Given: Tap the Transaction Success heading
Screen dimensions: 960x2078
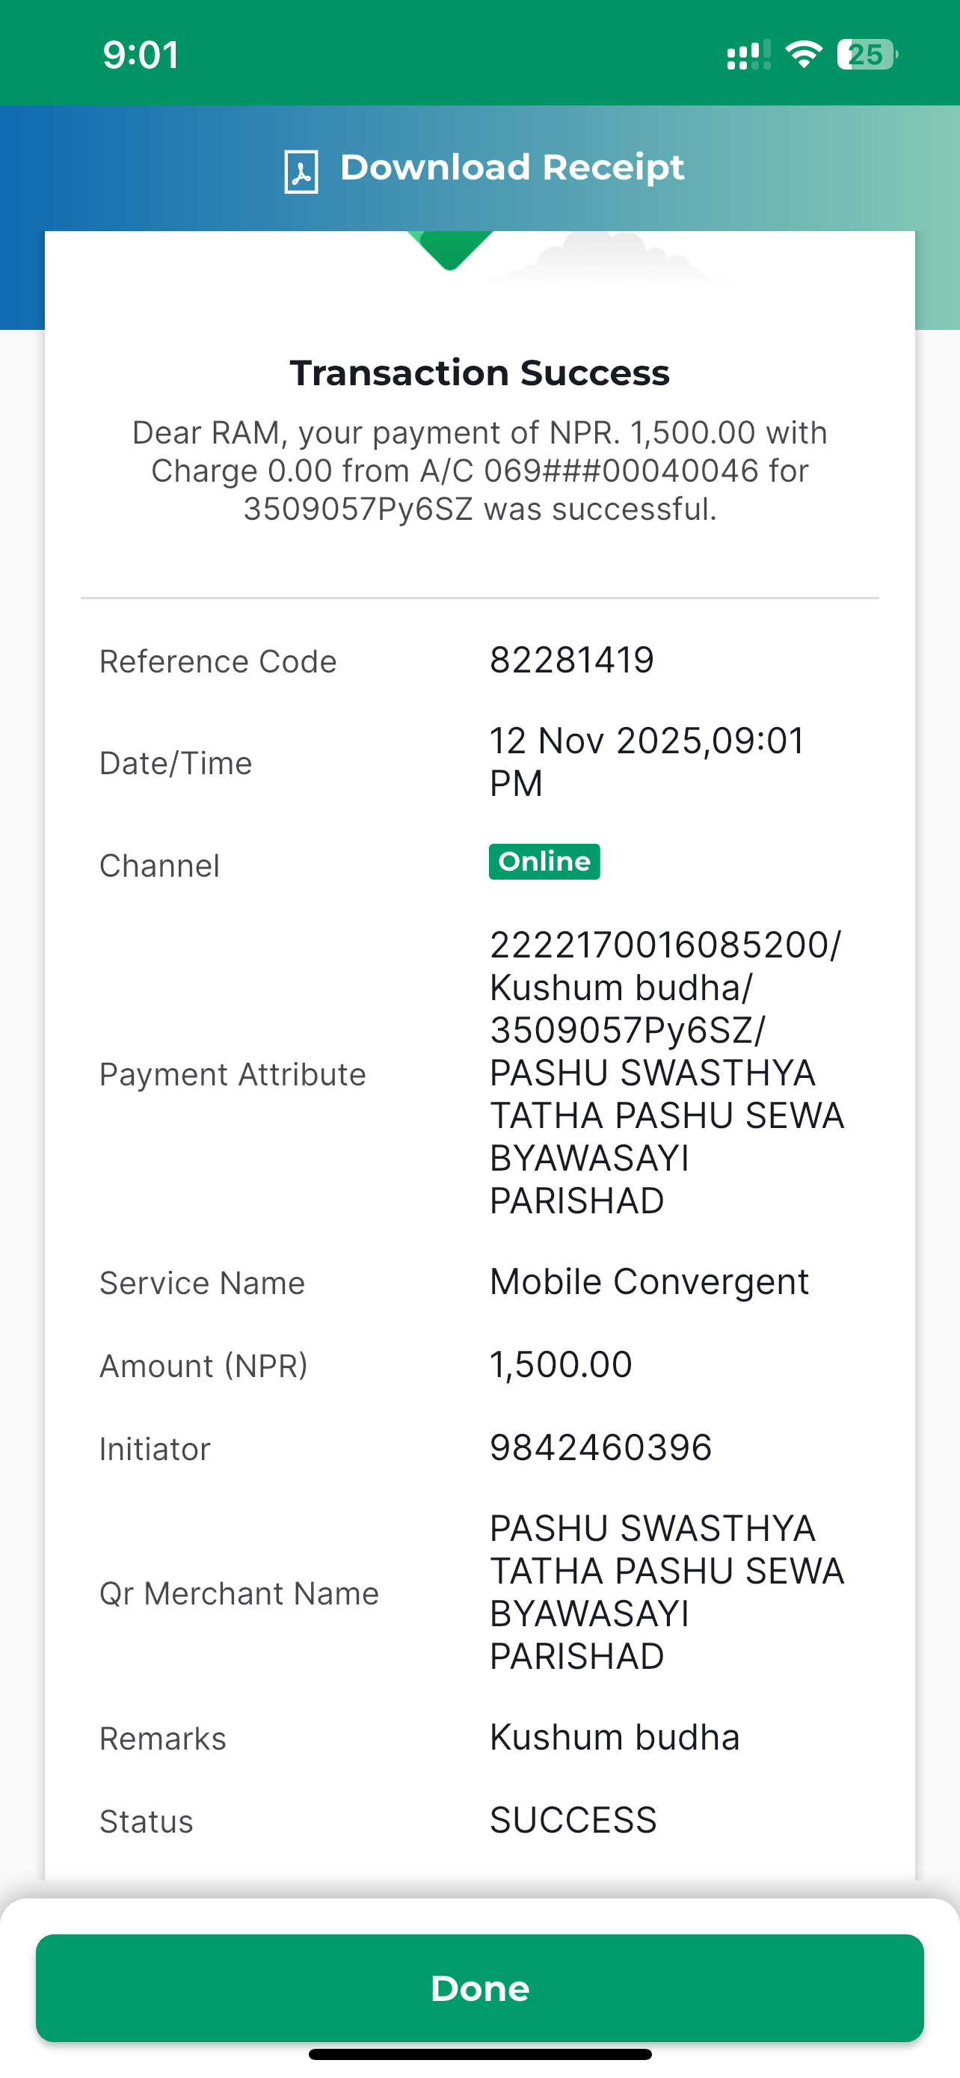Looking at the screenshot, I should (x=479, y=373).
